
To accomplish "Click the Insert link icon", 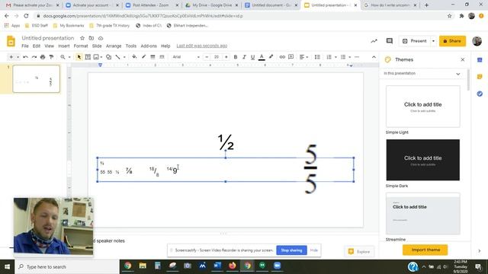I will tap(282, 57).
